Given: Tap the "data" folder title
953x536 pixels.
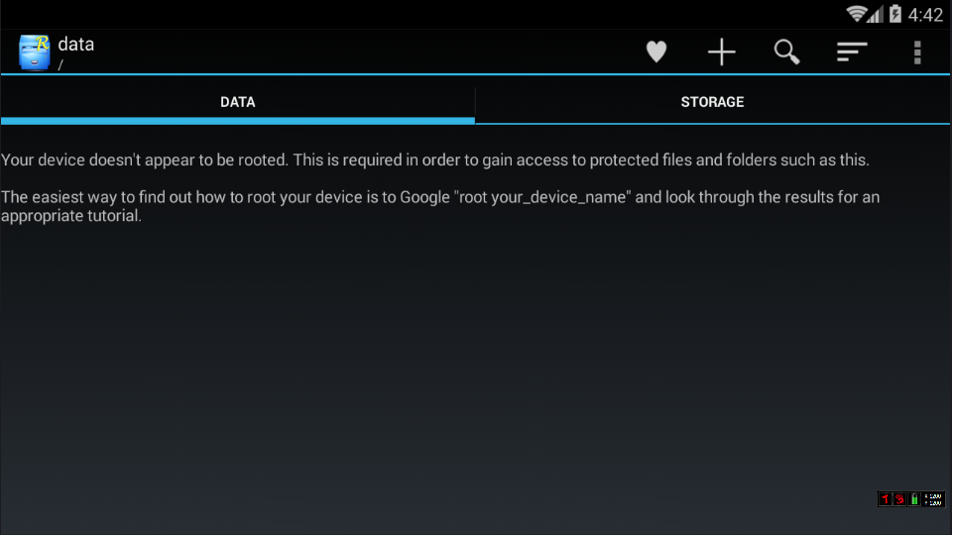Looking at the screenshot, I should click(76, 44).
